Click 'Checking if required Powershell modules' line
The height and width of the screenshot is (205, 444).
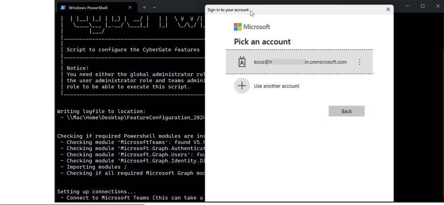pyautogui.click(x=131, y=136)
